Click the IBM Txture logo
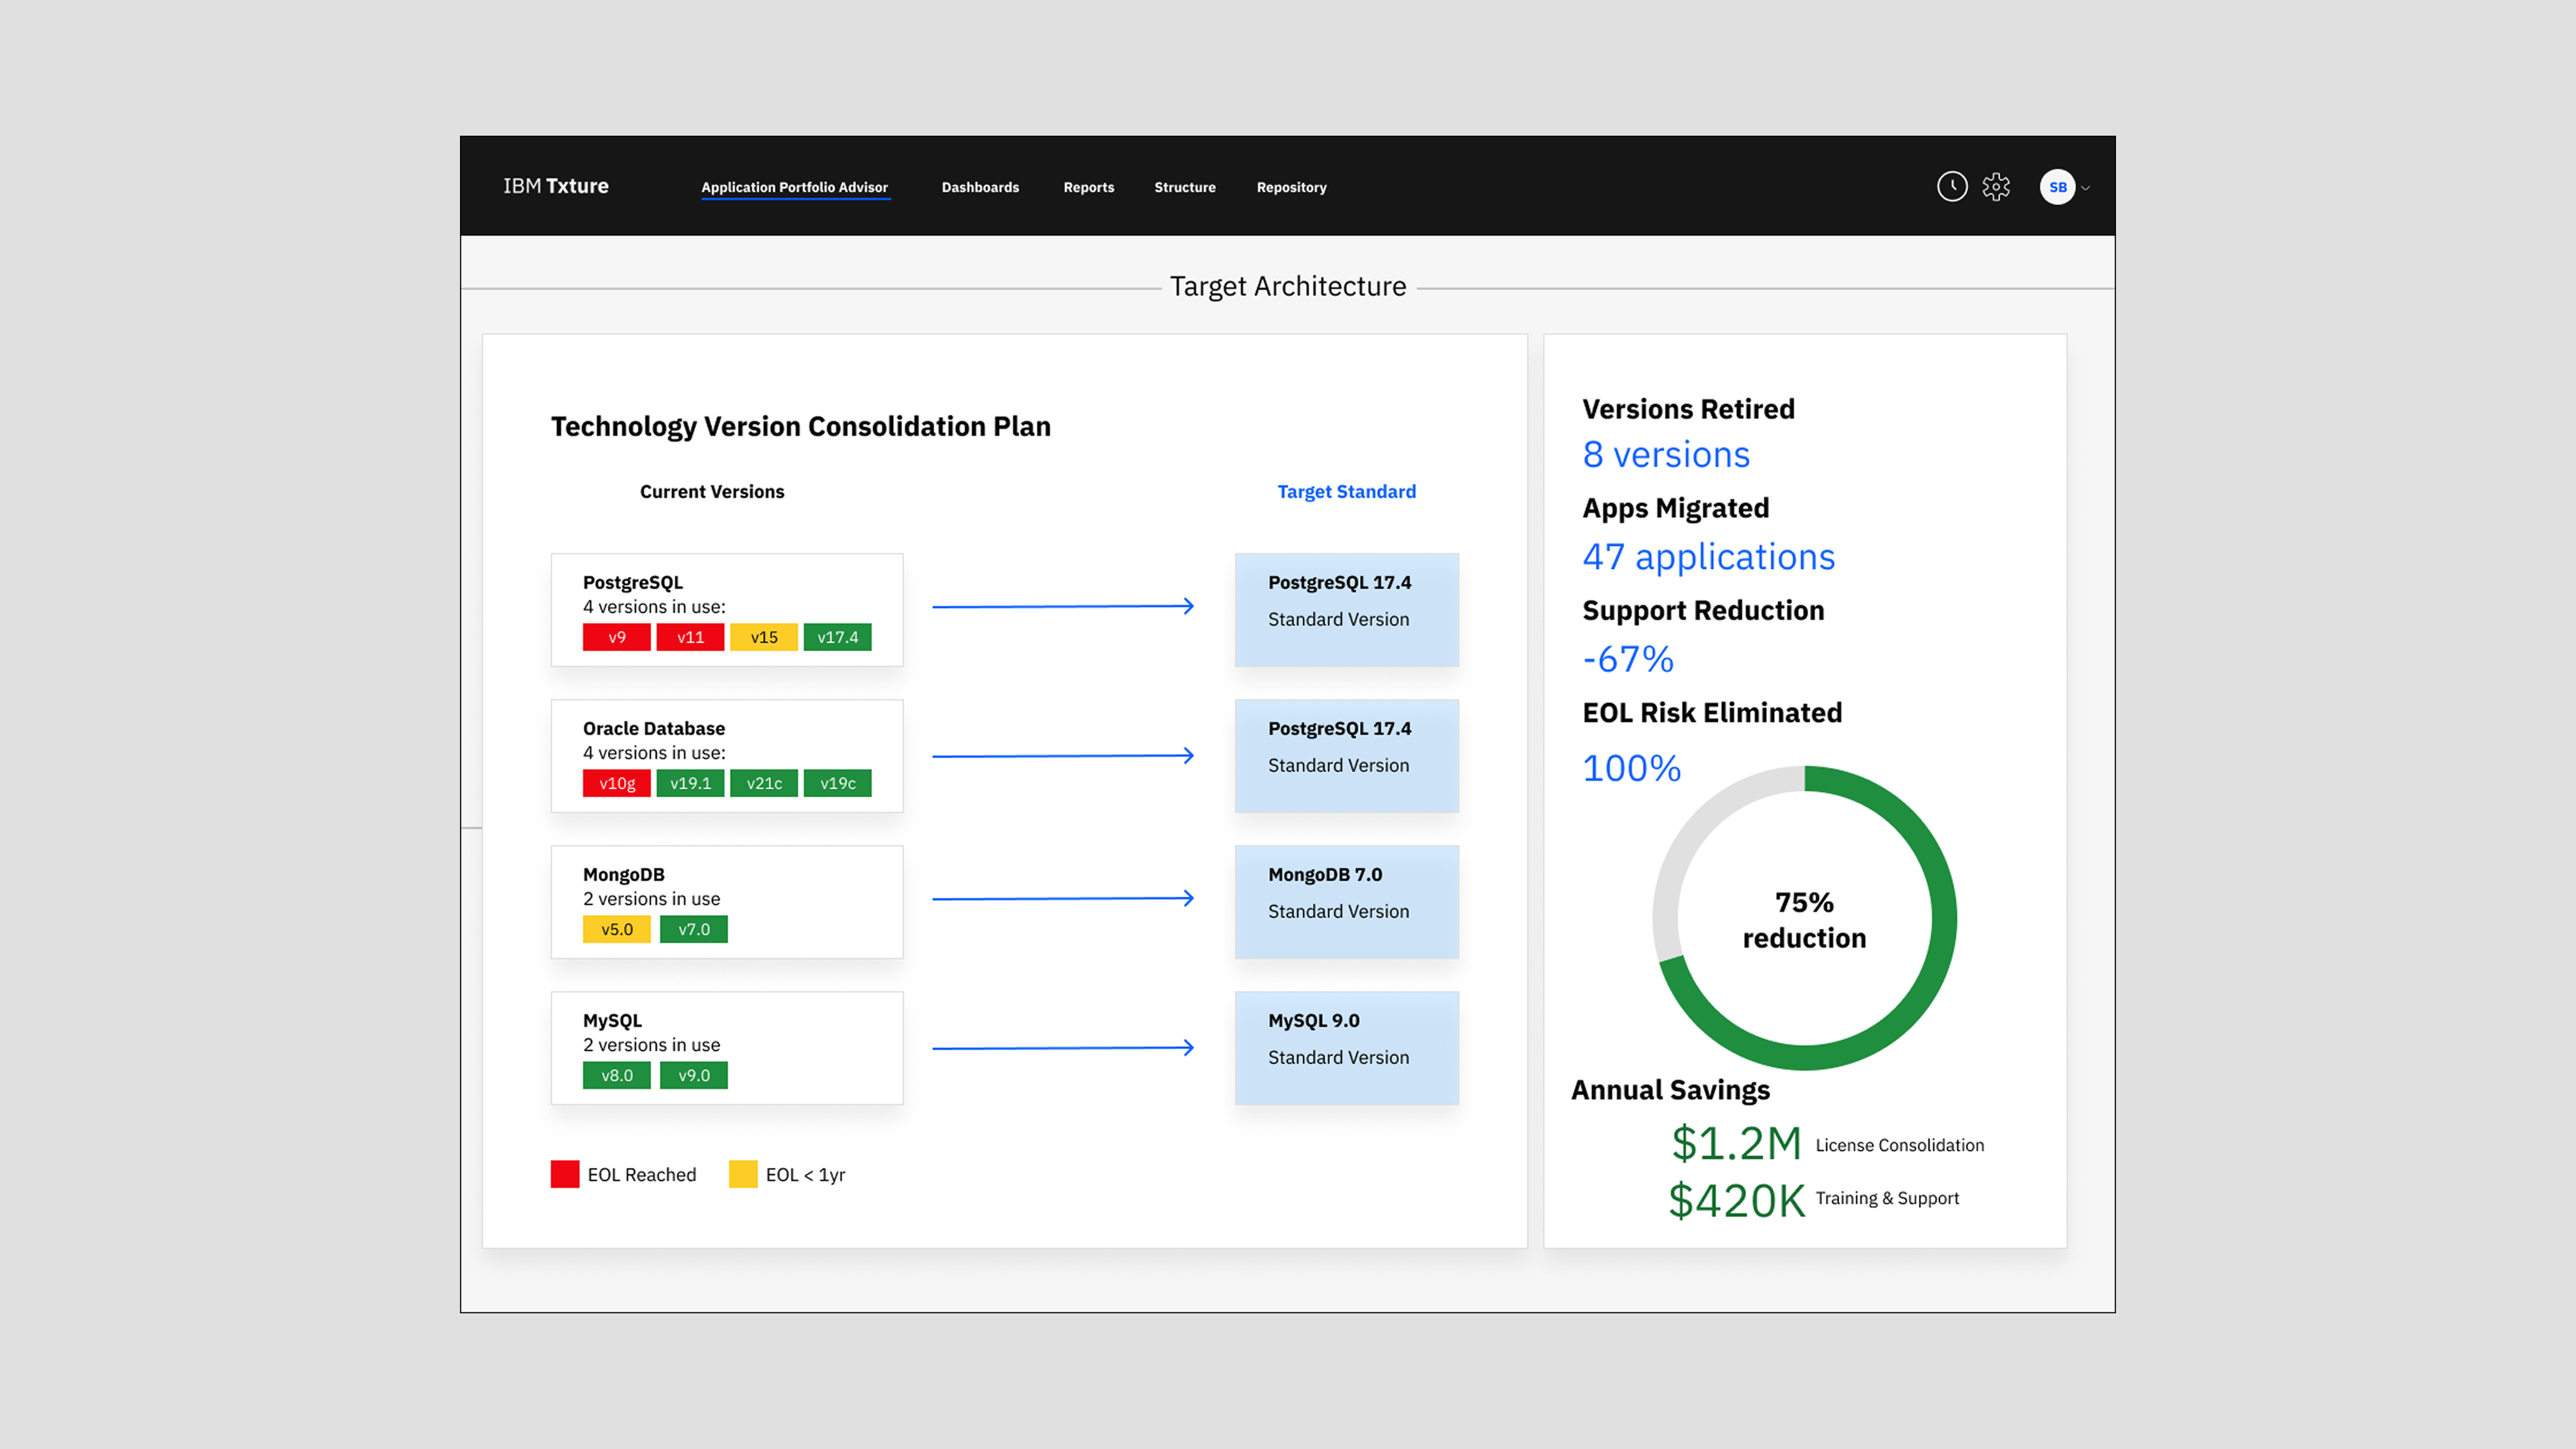 [x=556, y=186]
